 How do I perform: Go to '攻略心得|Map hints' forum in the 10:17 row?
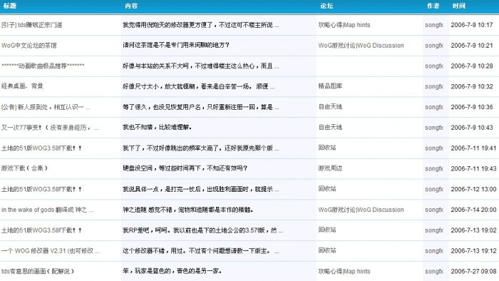pos(344,25)
